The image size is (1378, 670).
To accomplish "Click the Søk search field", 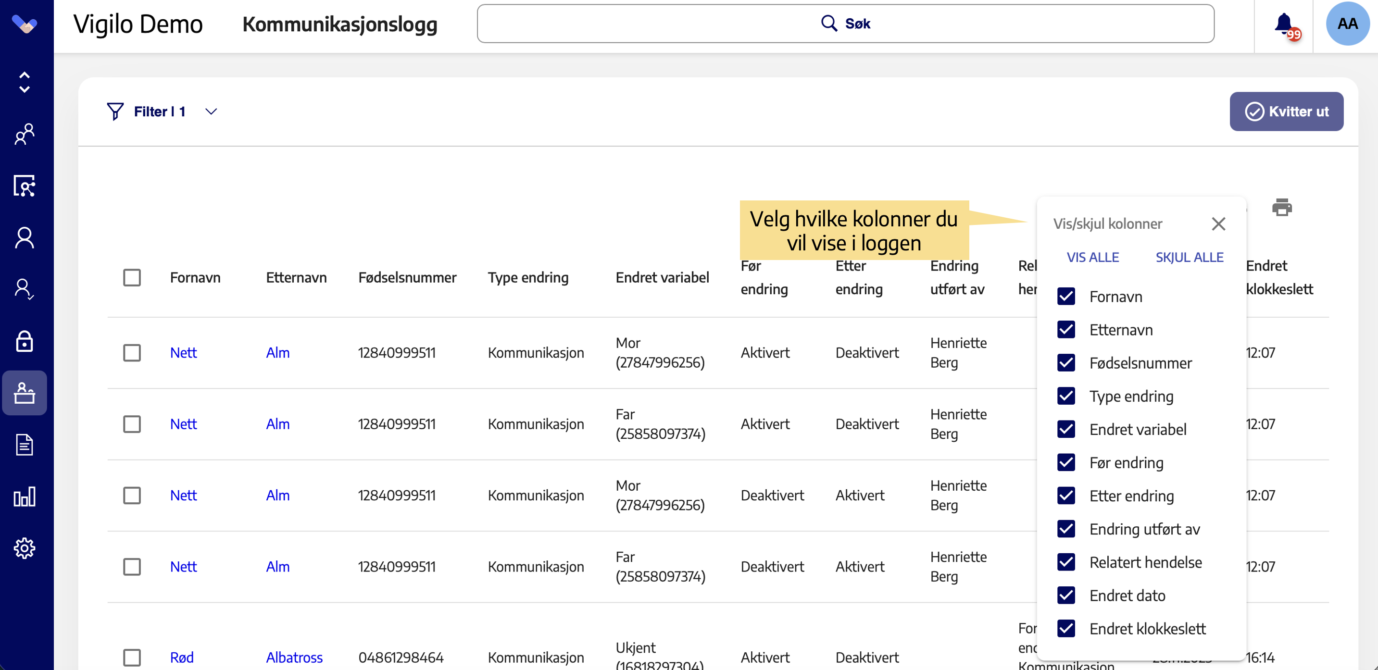I will click(845, 24).
